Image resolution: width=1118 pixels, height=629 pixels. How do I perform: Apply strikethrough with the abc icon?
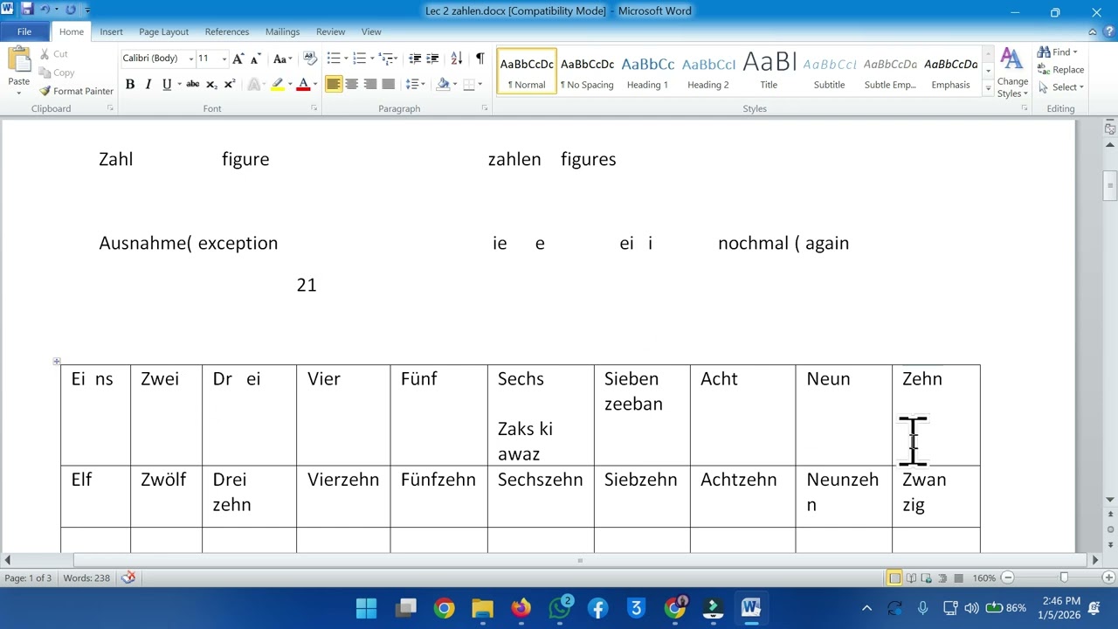coord(193,84)
